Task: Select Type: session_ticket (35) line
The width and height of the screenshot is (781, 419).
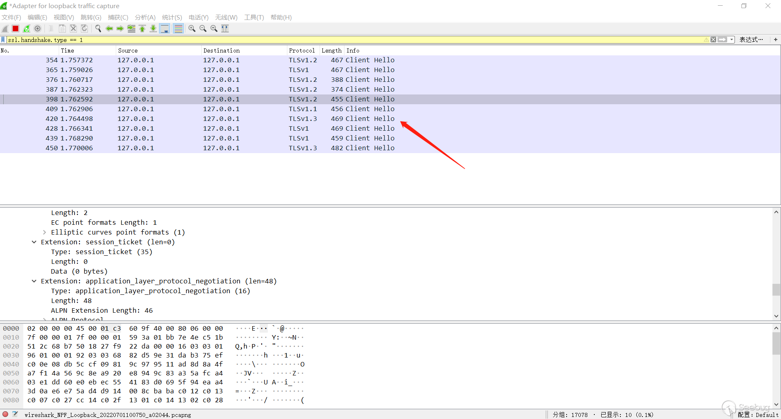Action: point(101,252)
